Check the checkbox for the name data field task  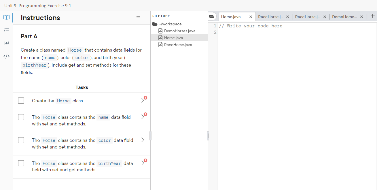21,117
